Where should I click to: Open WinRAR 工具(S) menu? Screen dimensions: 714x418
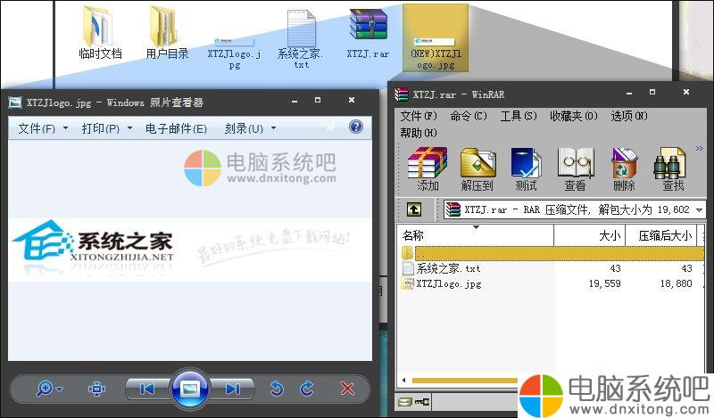pyautogui.click(x=519, y=117)
